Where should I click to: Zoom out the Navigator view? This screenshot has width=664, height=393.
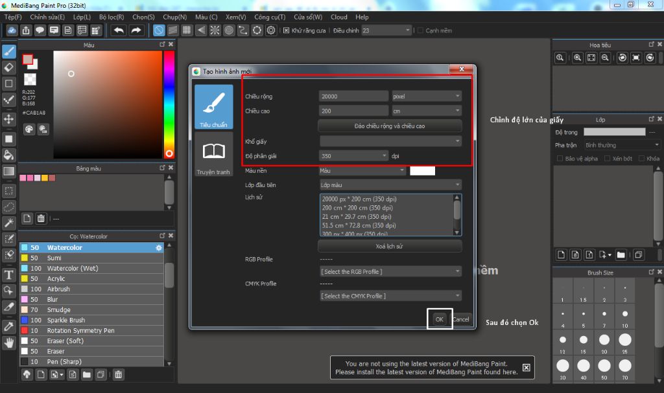[605, 58]
